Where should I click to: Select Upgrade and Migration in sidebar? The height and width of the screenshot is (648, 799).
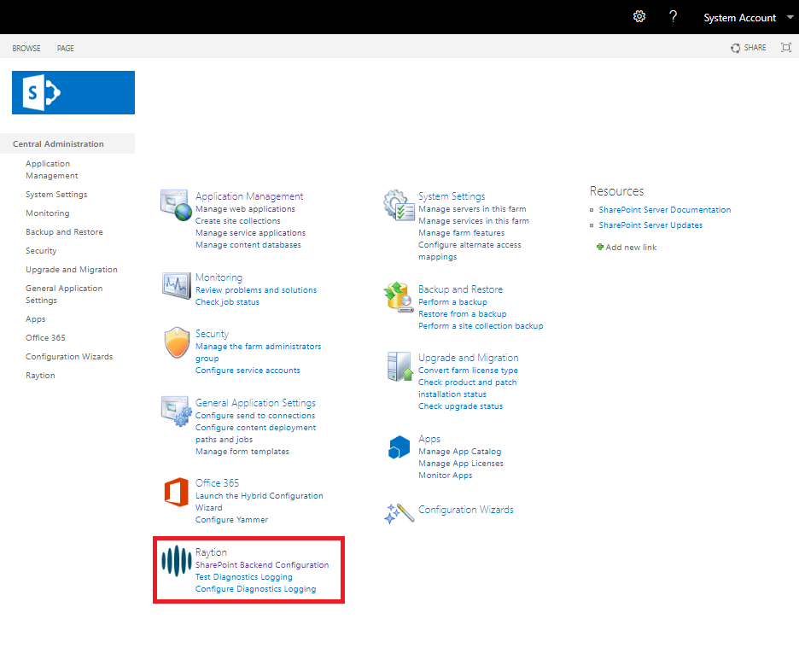[72, 270]
